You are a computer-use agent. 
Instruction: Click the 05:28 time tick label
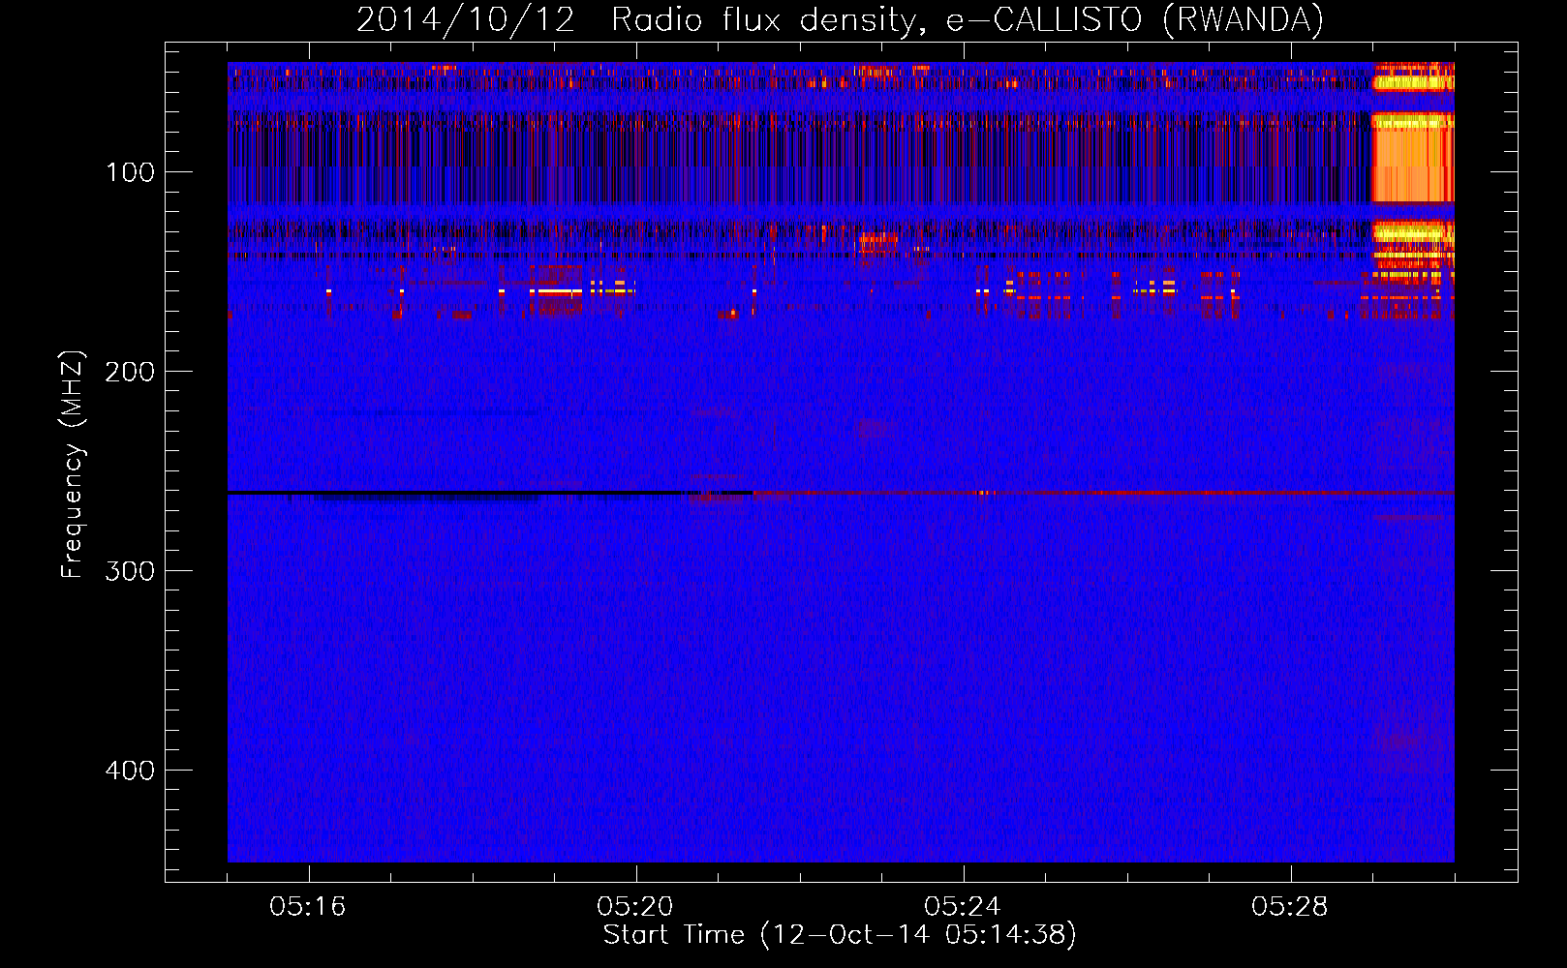pos(1290,907)
